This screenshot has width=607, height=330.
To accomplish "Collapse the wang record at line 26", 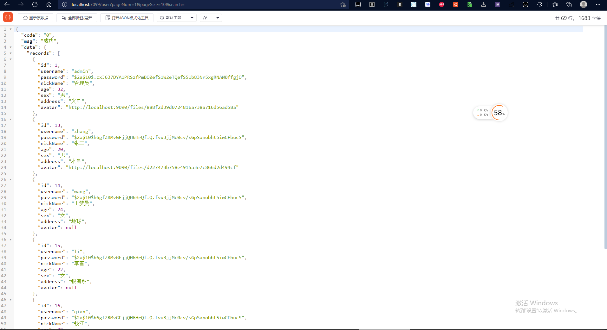I will click(10, 179).
